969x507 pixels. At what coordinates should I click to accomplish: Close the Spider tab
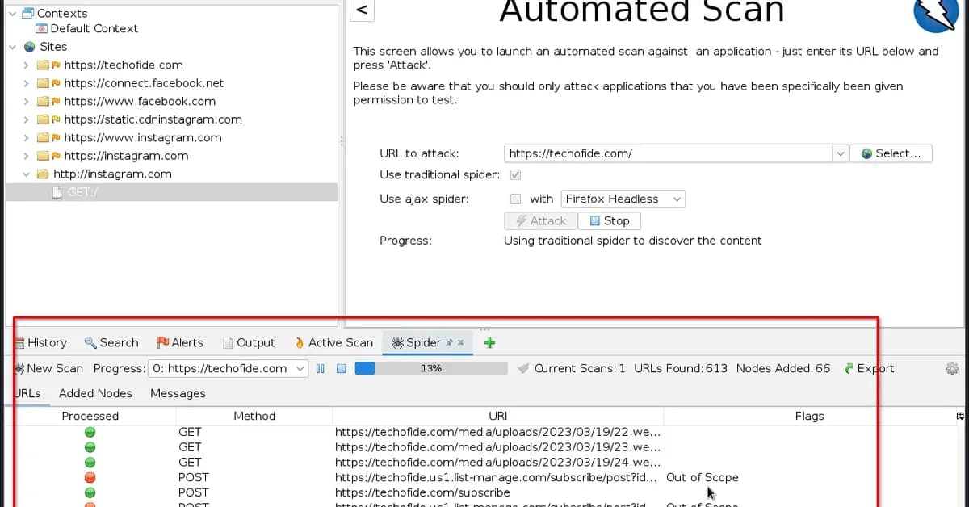460,342
